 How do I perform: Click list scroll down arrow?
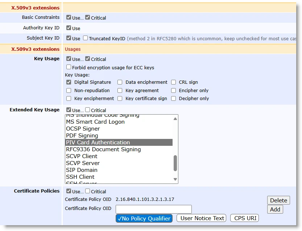click(x=175, y=179)
